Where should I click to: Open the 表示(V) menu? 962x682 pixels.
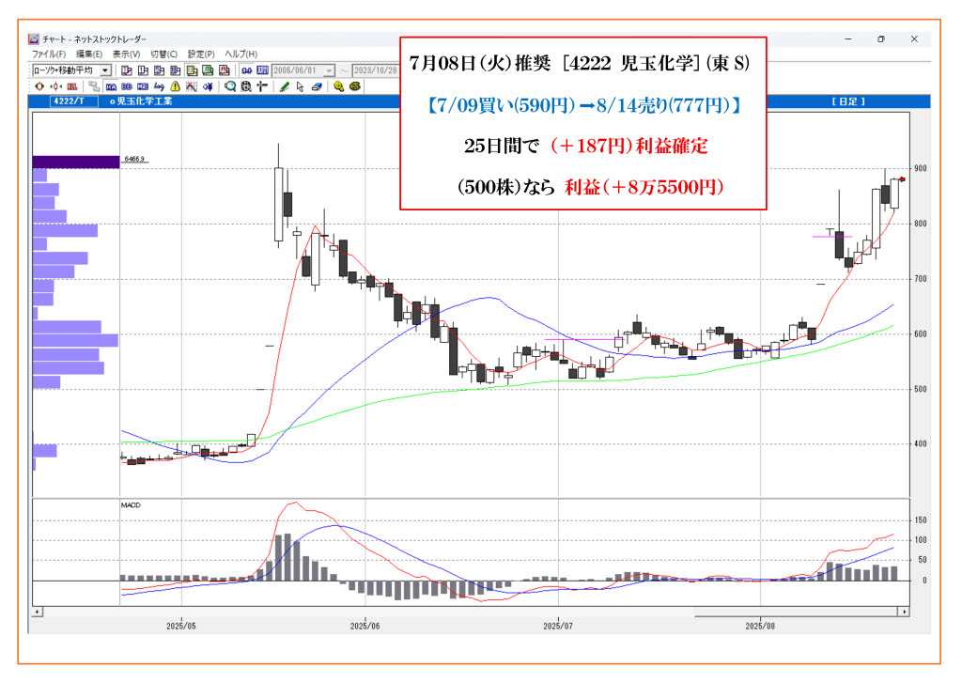click(x=126, y=54)
